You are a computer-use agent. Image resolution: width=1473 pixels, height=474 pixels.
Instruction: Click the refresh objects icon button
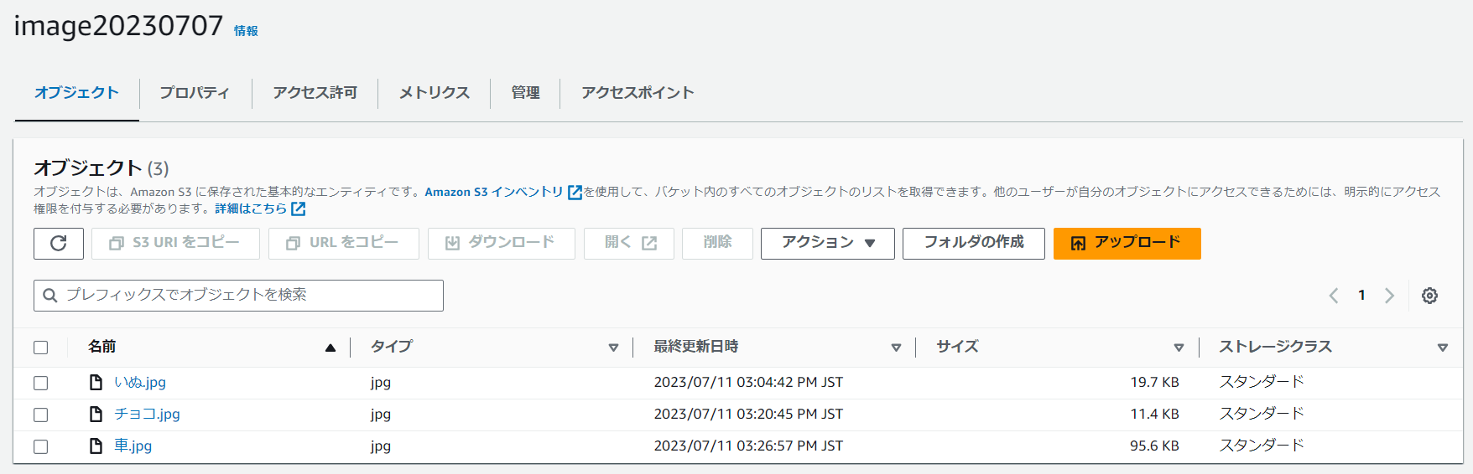(59, 244)
